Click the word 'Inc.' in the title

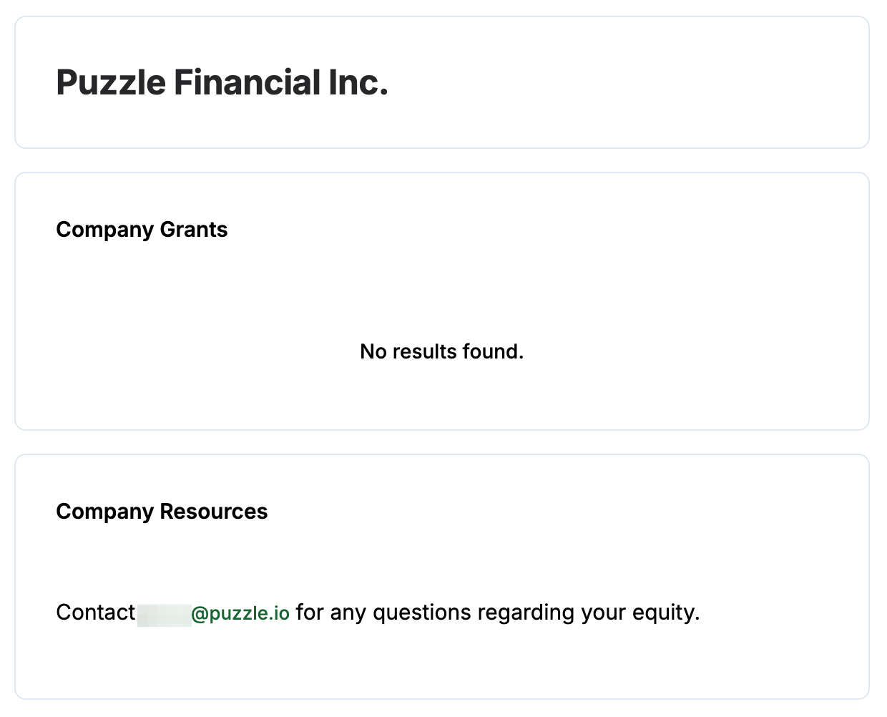358,82
